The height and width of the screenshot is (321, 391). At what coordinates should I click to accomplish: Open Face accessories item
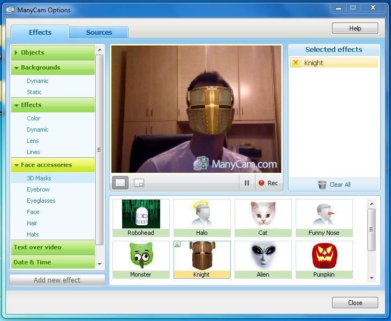point(33,212)
